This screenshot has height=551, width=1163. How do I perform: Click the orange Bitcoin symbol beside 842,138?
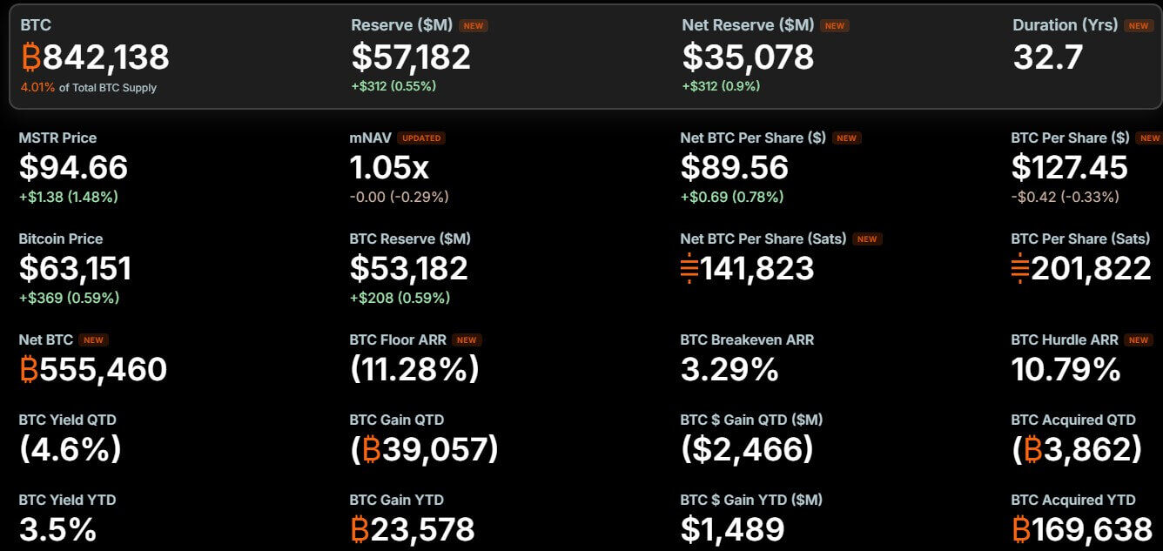[30, 57]
